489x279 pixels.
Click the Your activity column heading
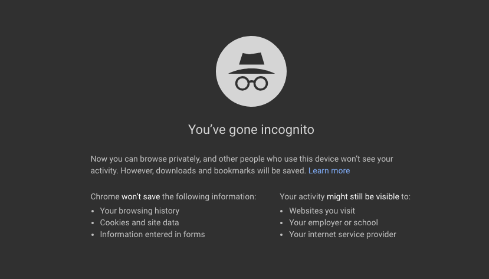[x=345, y=196]
